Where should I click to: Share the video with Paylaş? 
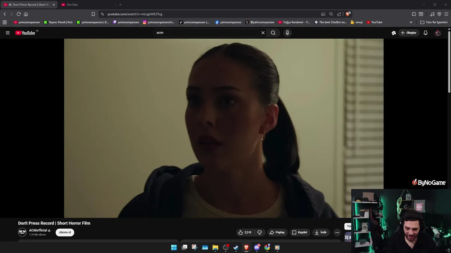[277, 232]
